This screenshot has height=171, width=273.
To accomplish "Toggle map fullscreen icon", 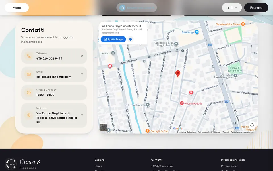I will [x=252, y=125].
